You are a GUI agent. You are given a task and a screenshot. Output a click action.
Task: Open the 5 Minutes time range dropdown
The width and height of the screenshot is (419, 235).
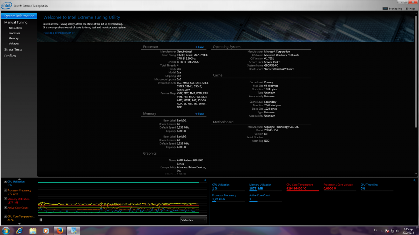click(193, 220)
